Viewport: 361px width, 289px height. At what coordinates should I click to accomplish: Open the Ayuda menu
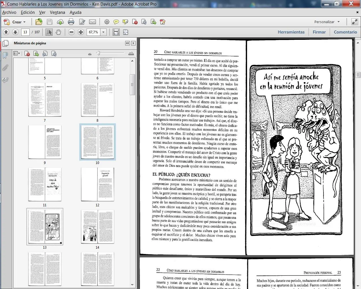tap(76, 12)
